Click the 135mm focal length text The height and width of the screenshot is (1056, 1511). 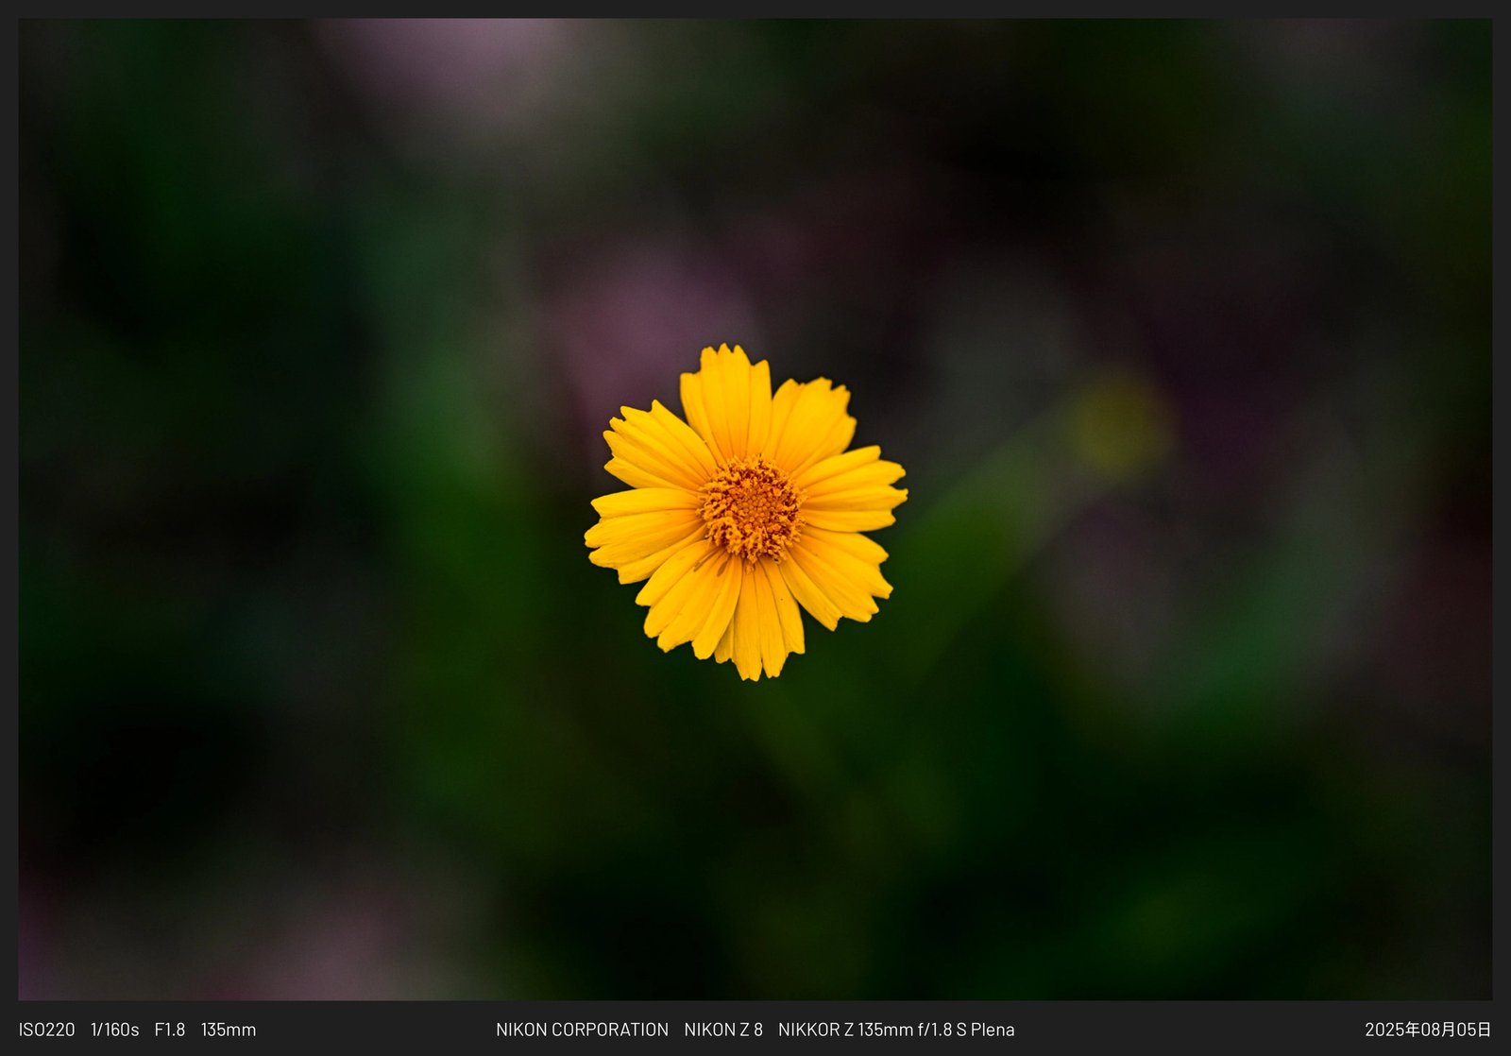pos(229,1030)
